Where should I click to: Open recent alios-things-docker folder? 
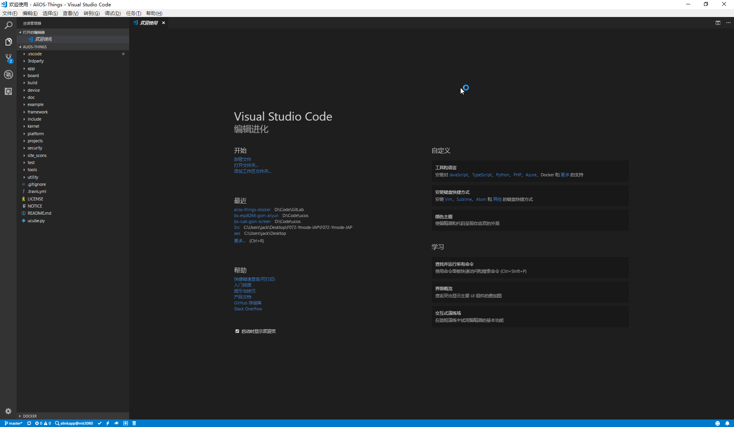click(252, 210)
